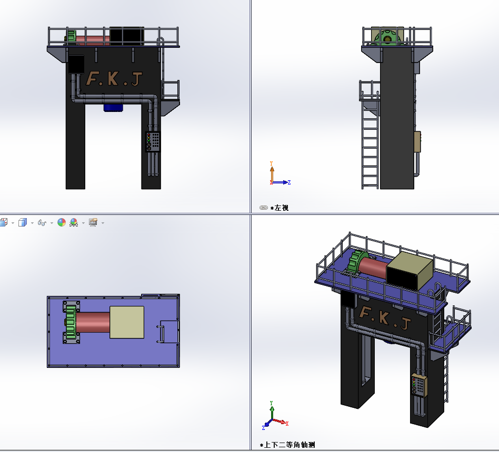
Task: Click the Hide/Show Items glasses icon
Action: point(42,223)
